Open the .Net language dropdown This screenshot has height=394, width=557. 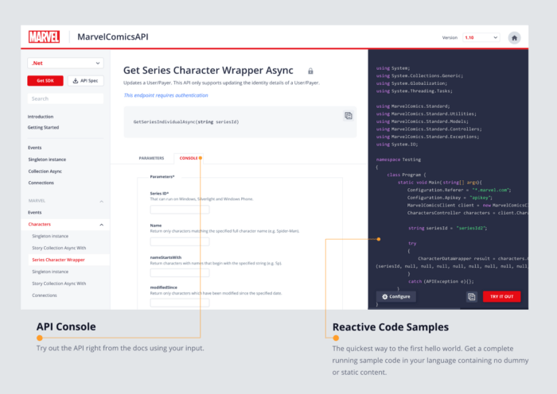coord(65,63)
